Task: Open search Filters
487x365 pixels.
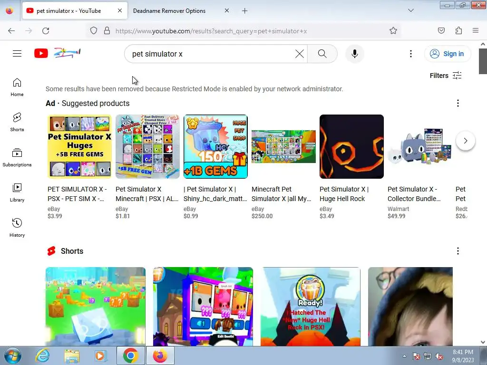Action: (445, 76)
